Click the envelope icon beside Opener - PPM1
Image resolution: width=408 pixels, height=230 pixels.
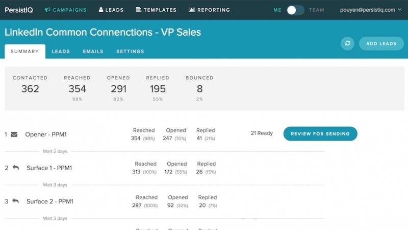(14, 134)
